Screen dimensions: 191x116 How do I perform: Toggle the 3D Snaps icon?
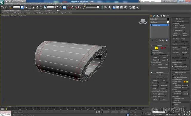click(69, 7)
